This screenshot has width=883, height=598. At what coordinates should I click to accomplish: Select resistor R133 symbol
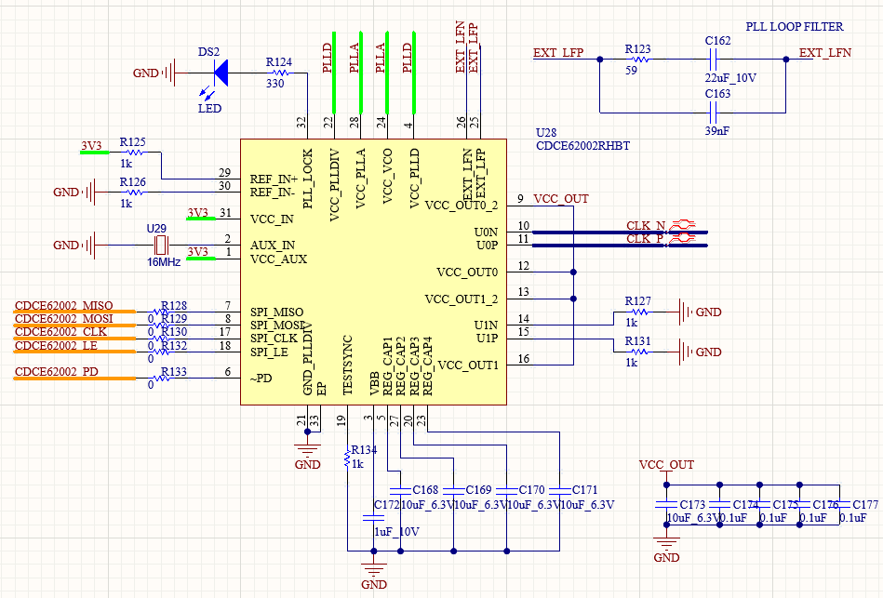tap(161, 379)
